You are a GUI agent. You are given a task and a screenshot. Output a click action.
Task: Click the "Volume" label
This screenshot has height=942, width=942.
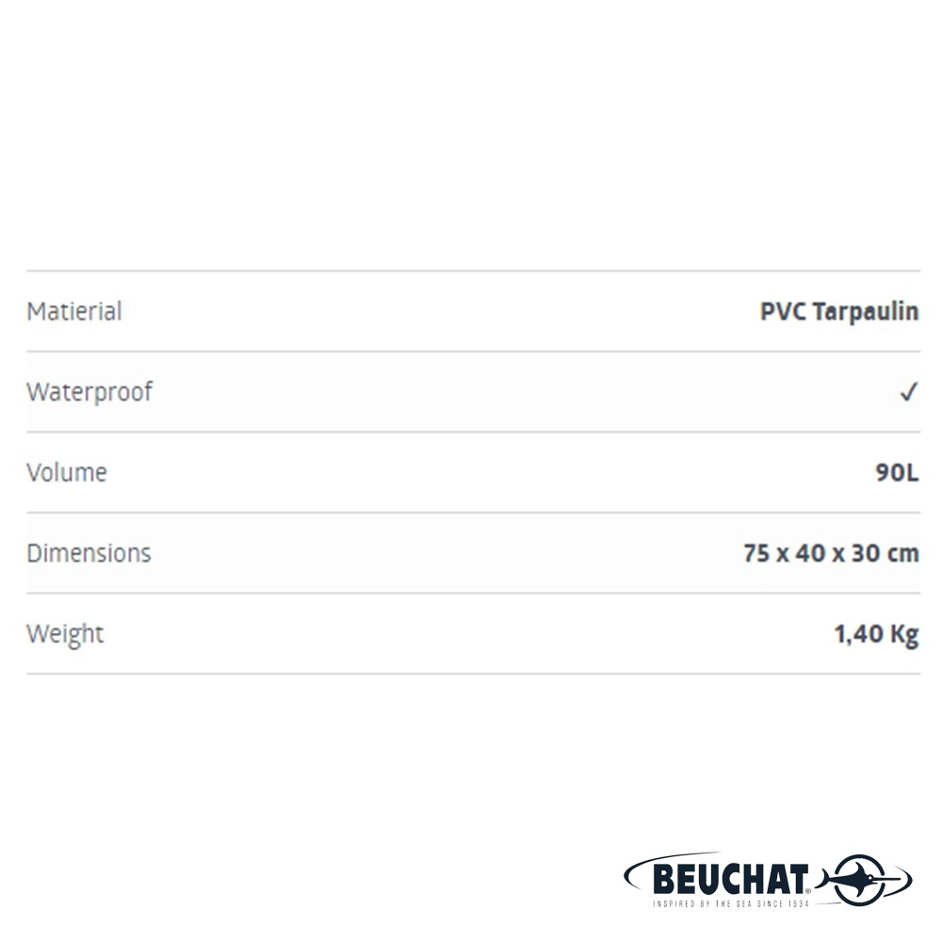(x=67, y=473)
